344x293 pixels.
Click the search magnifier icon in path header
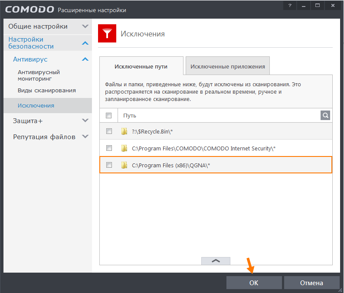pyautogui.click(x=325, y=115)
